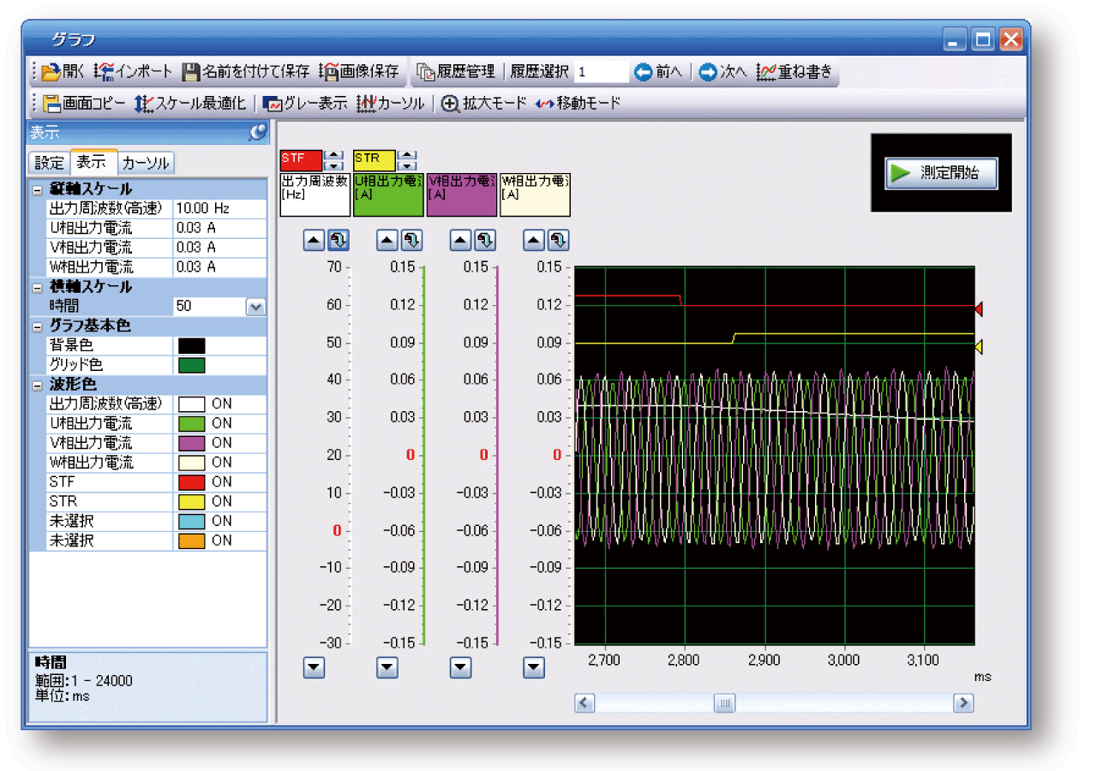Click 次へ (Next) history button
This screenshot has width=1097, height=771.
(x=708, y=72)
